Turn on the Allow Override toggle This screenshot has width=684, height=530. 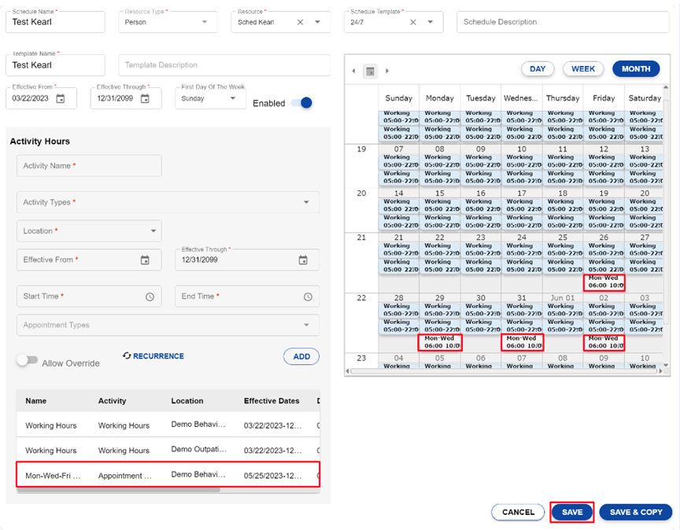[x=28, y=361]
